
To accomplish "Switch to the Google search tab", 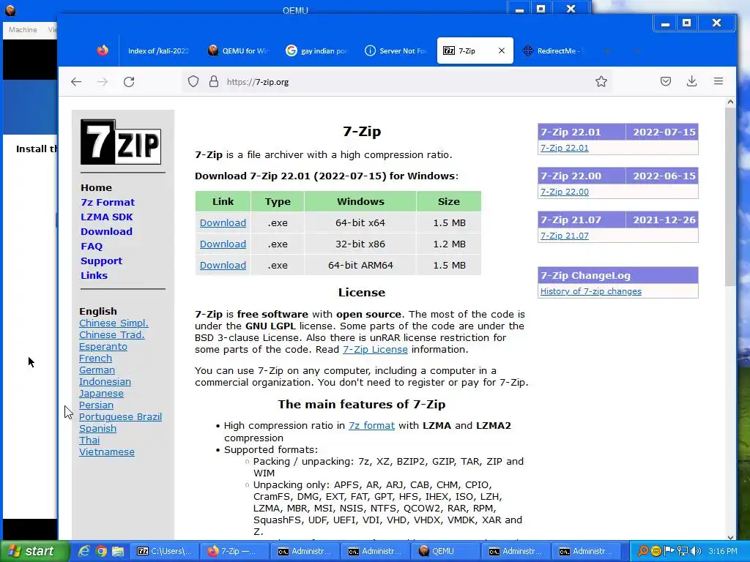I will pyautogui.click(x=317, y=50).
